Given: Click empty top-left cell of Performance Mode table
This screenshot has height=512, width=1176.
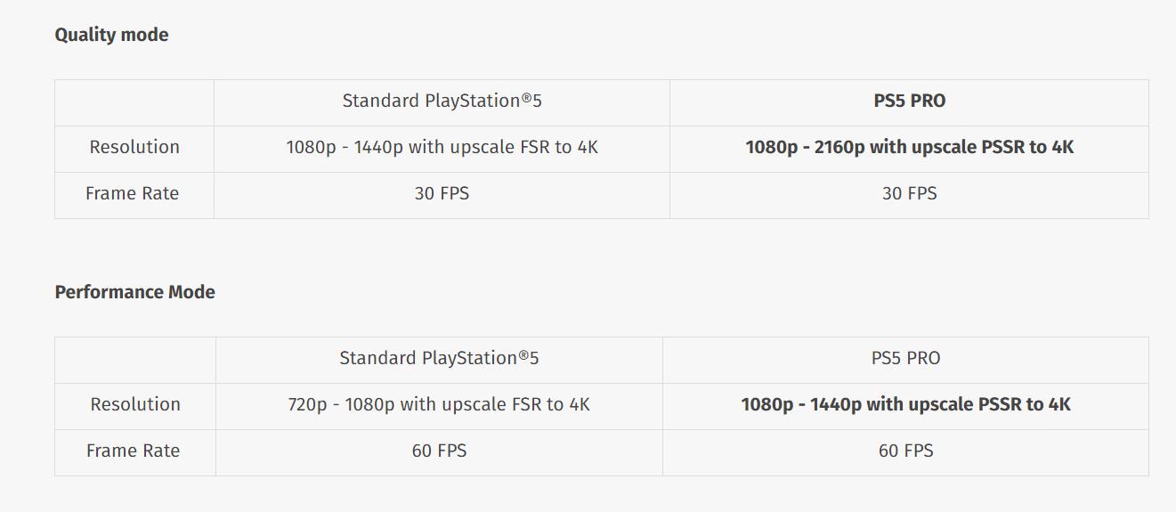Looking at the screenshot, I should [x=135, y=360].
